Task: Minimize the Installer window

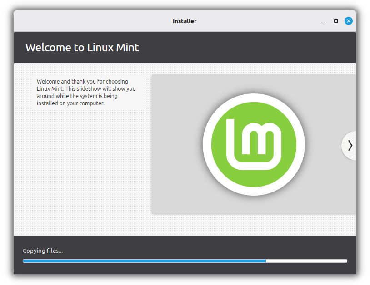Action: [323, 21]
